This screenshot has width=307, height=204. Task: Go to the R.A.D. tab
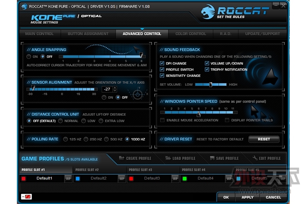(x=226, y=34)
